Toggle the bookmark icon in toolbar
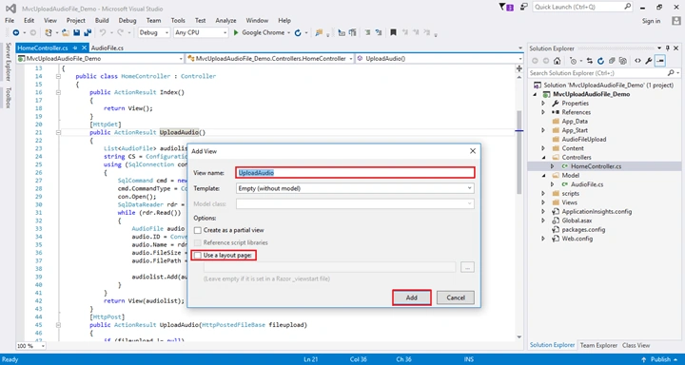Image resolution: width=685 pixels, height=365 pixels. pos(393,32)
